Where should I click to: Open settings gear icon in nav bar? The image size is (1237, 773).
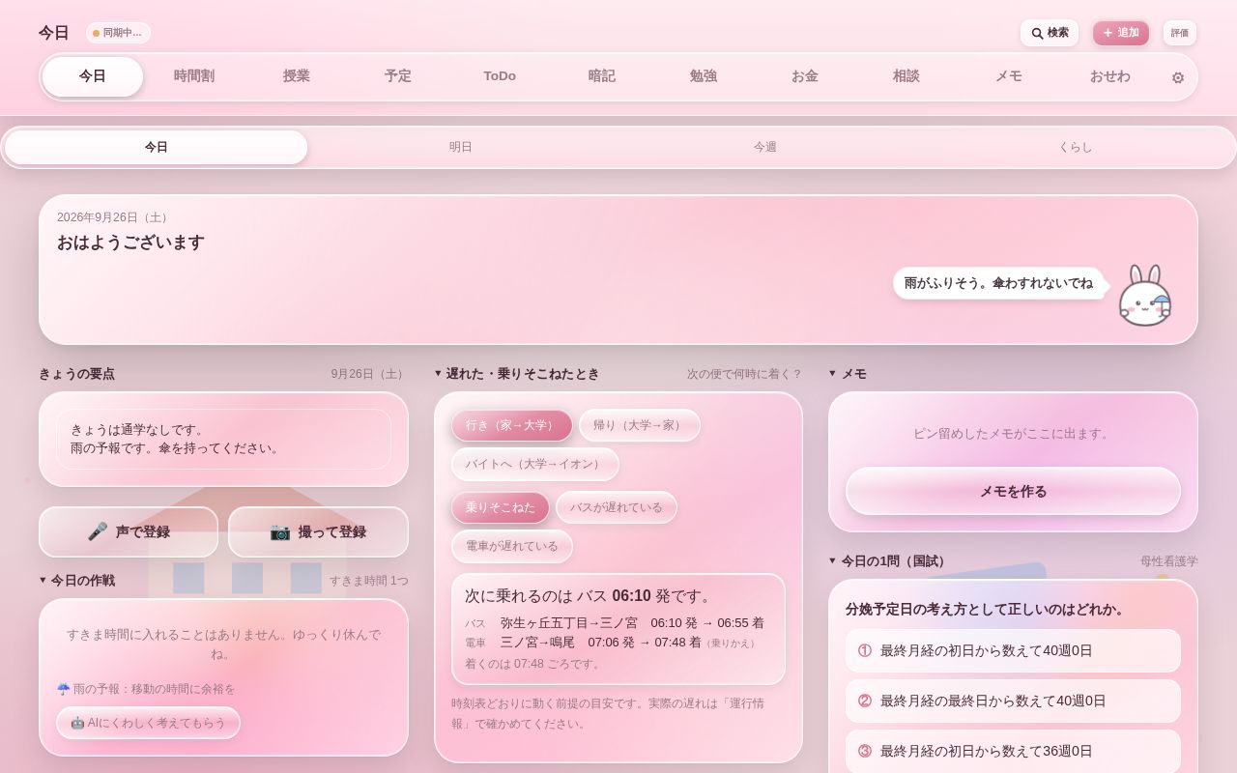coord(1177,77)
